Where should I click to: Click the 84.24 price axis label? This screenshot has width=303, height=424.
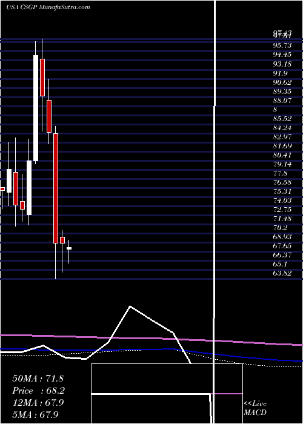[282, 128]
